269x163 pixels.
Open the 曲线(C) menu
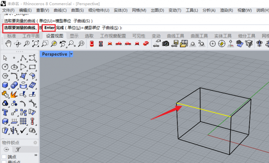click(x=60, y=10)
